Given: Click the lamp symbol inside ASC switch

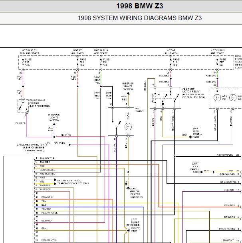Looking at the screenshot, I should click(x=128, y=127).
